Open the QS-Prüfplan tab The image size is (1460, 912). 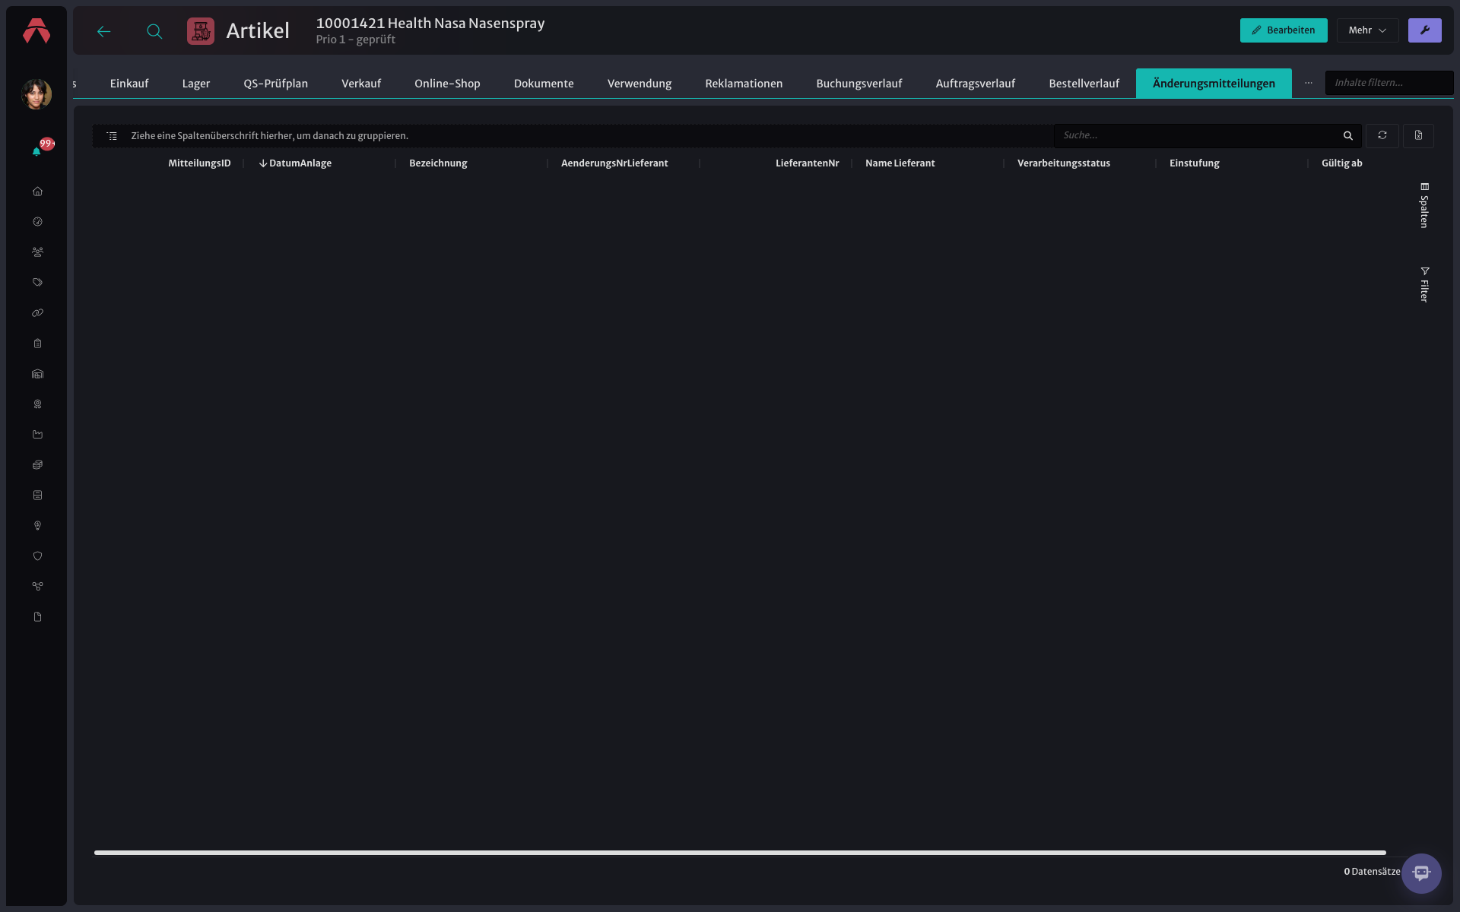(x=276, y=84)
